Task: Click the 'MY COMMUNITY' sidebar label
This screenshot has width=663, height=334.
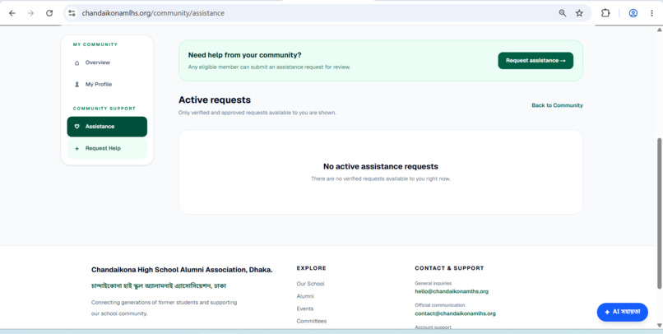Action: coord(95,44)
